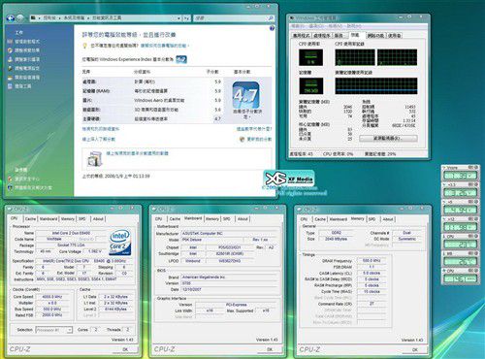Click the BIOS brand 'American Megatrends Inc.' field

tap(230, 277)
